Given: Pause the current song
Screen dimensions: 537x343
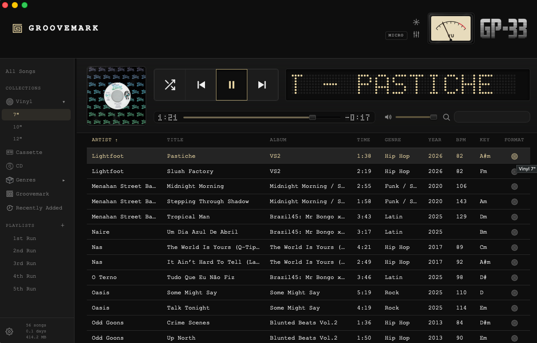Looking at the screenshot, I should pos(232,85).
